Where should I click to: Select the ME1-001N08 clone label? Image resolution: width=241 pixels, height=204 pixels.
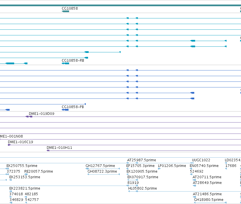point(11,136)
